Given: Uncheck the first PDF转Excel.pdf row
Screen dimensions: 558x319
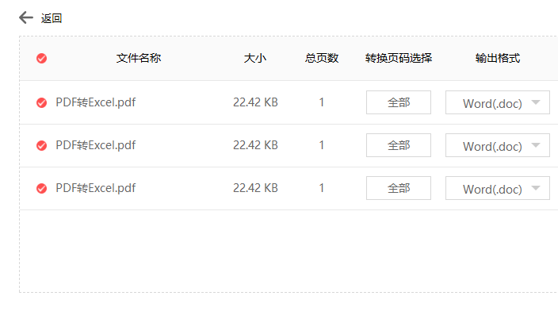Looking at the screenshot, I should (x=42, y=102).
